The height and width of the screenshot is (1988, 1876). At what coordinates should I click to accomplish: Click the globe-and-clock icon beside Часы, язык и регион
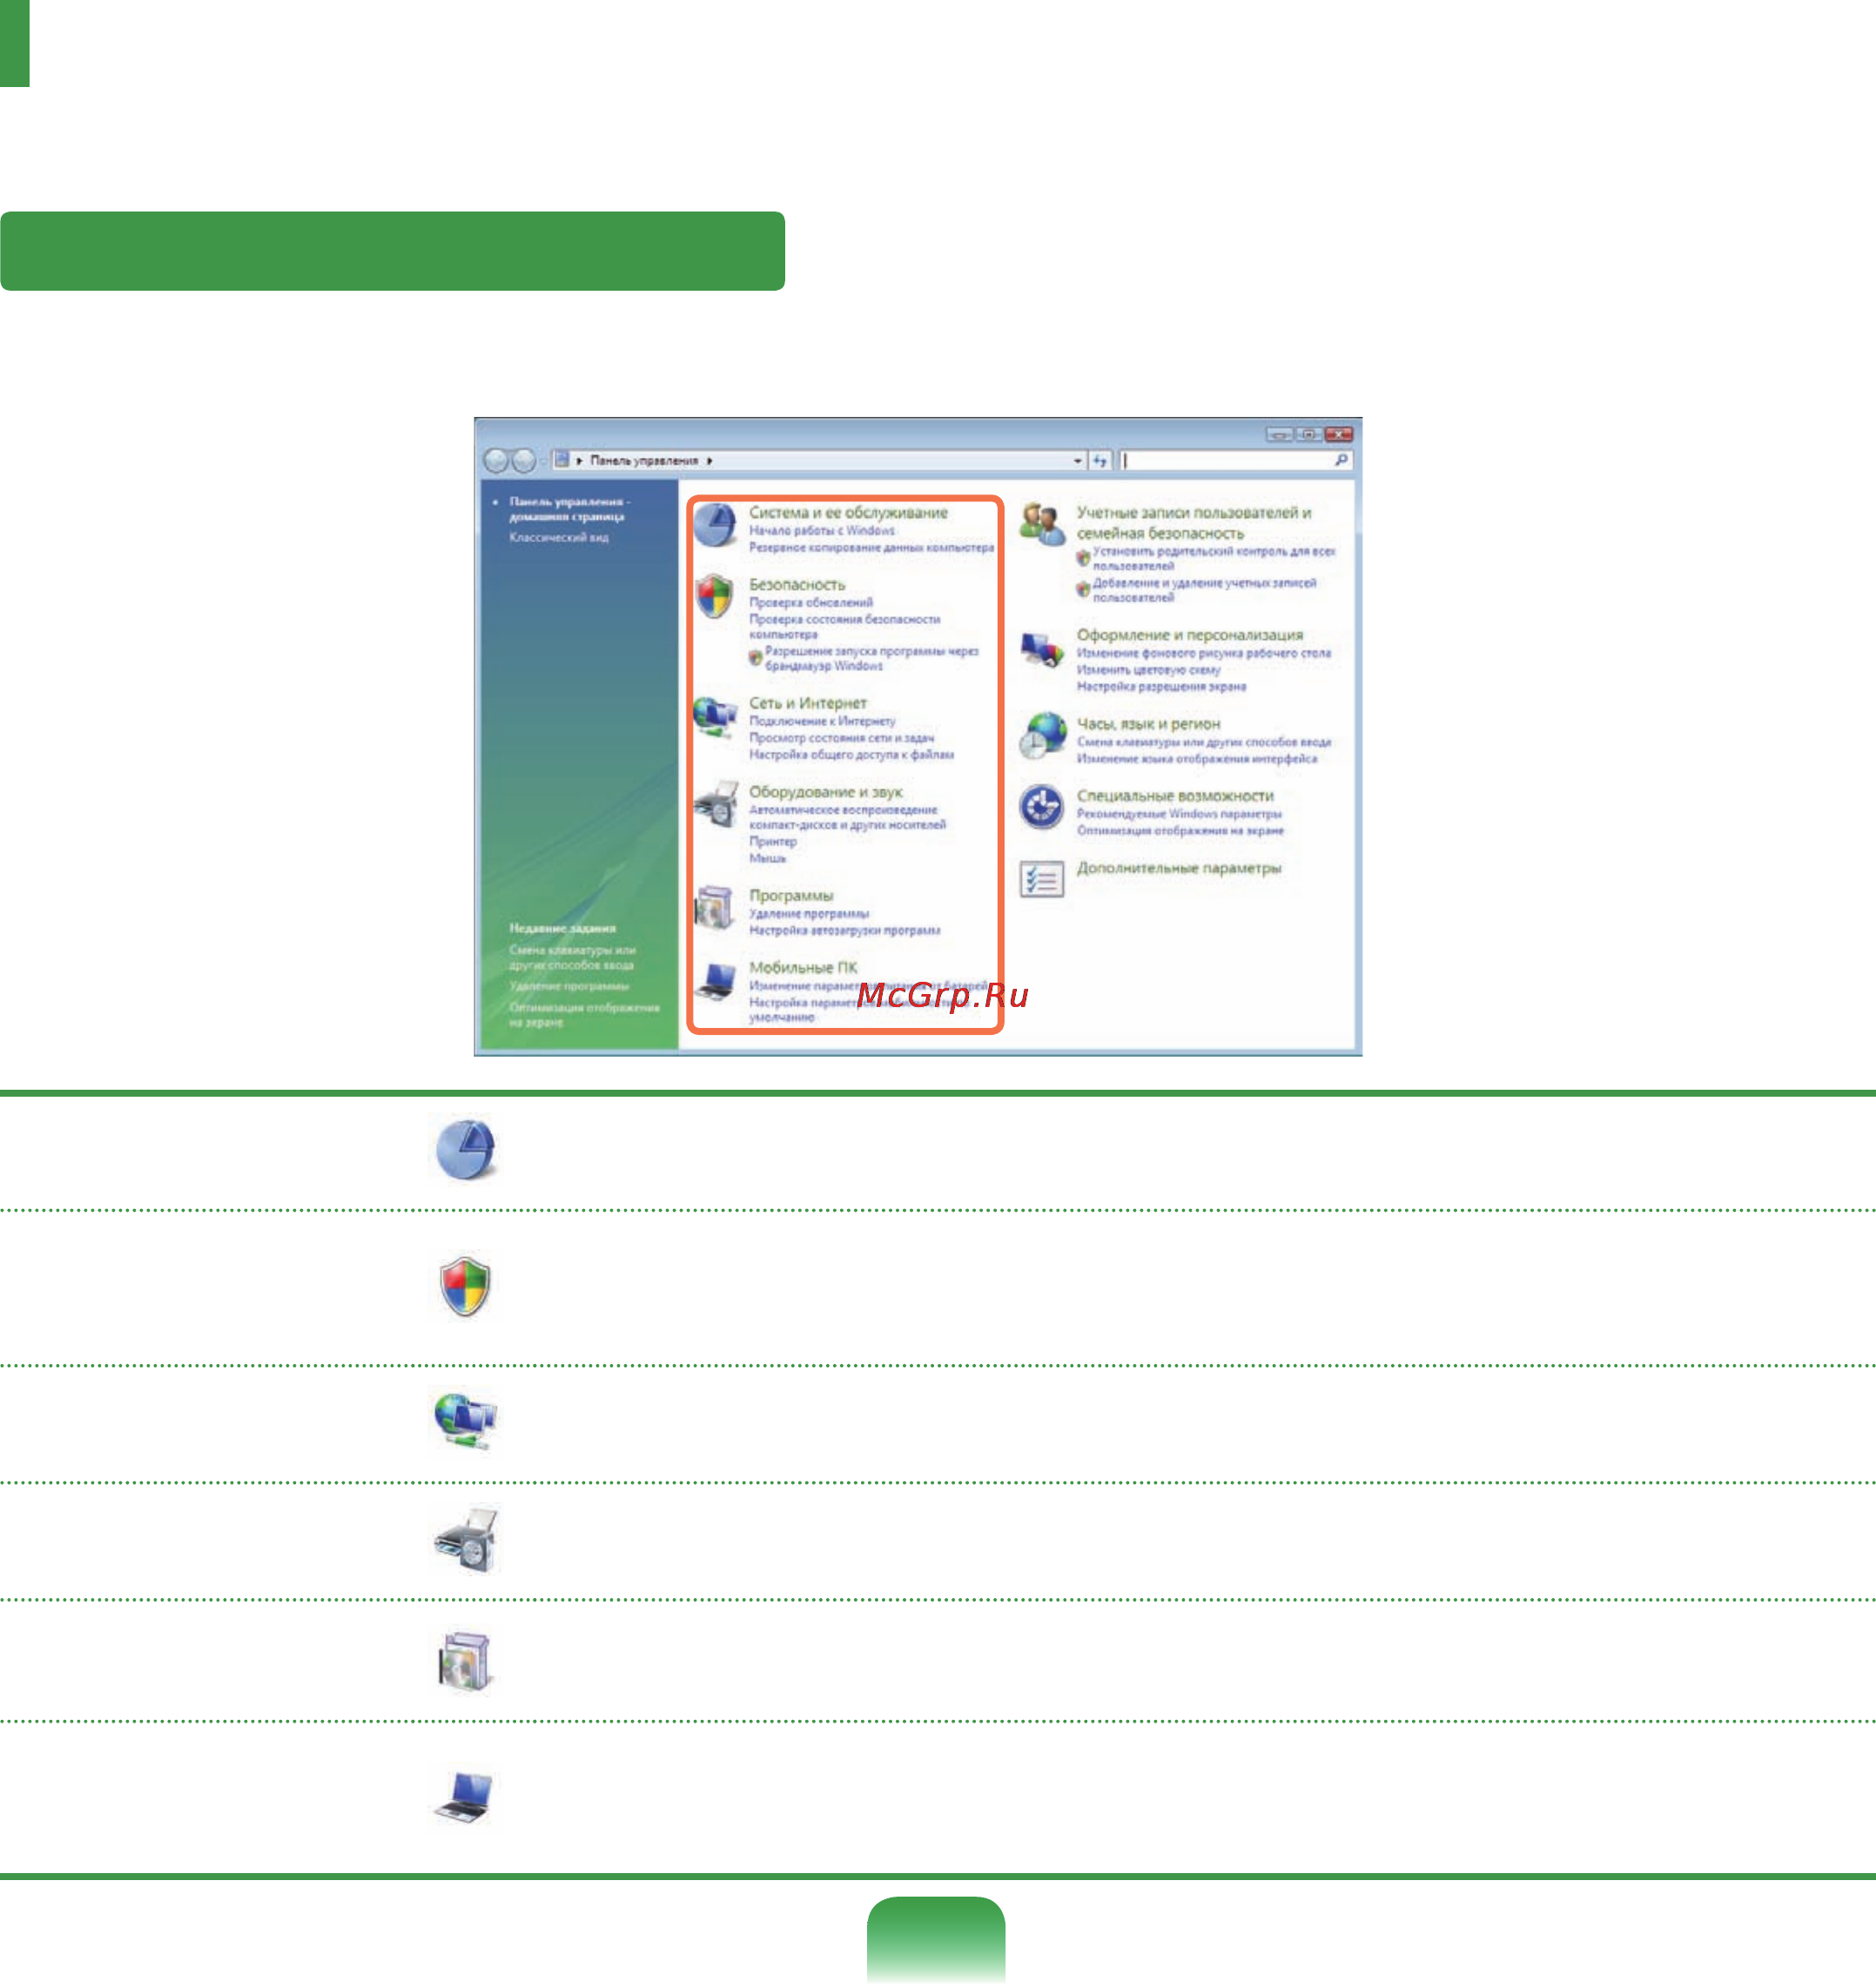pyautogui.click(x=1042, y=736)
